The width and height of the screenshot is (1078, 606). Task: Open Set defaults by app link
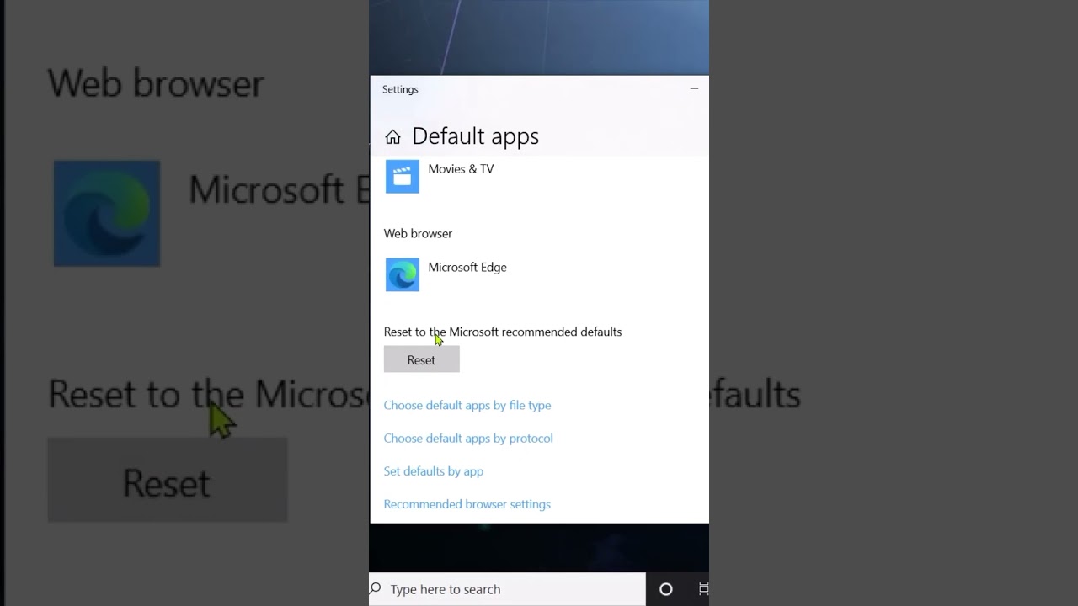(x=434, y=470)
